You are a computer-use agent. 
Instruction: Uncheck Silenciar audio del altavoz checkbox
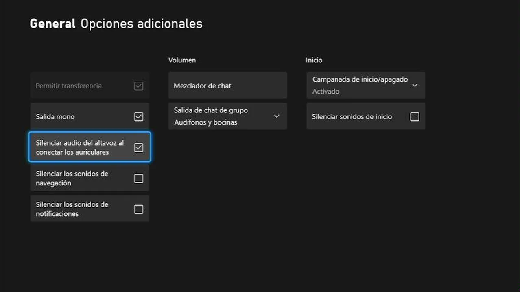tap(139, 148)
